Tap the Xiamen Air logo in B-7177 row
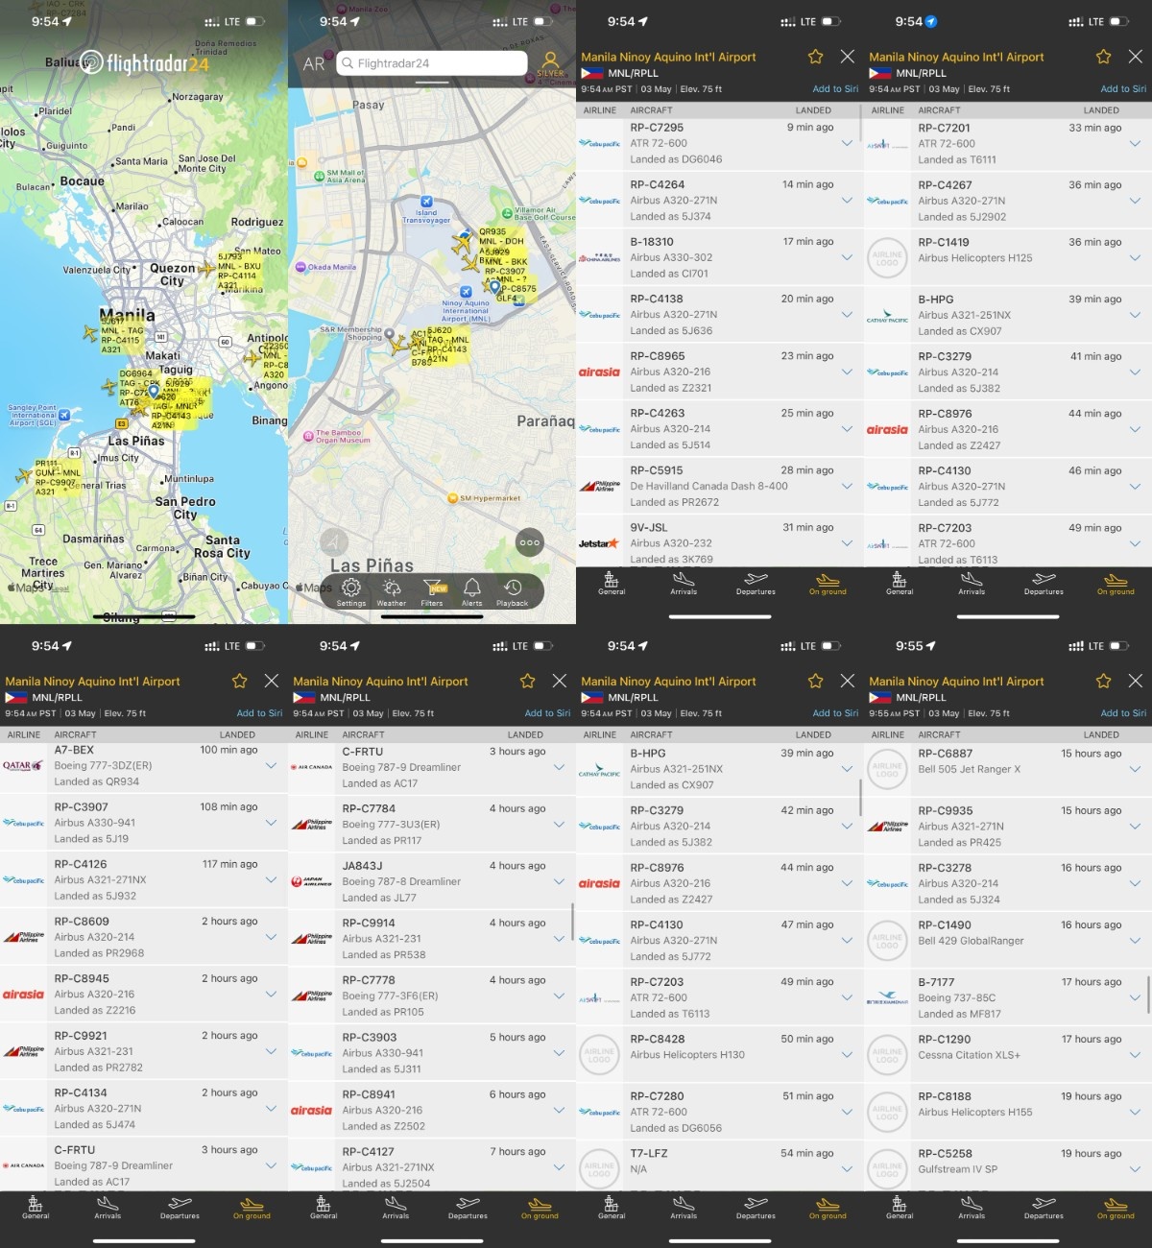 pos(887,998)
